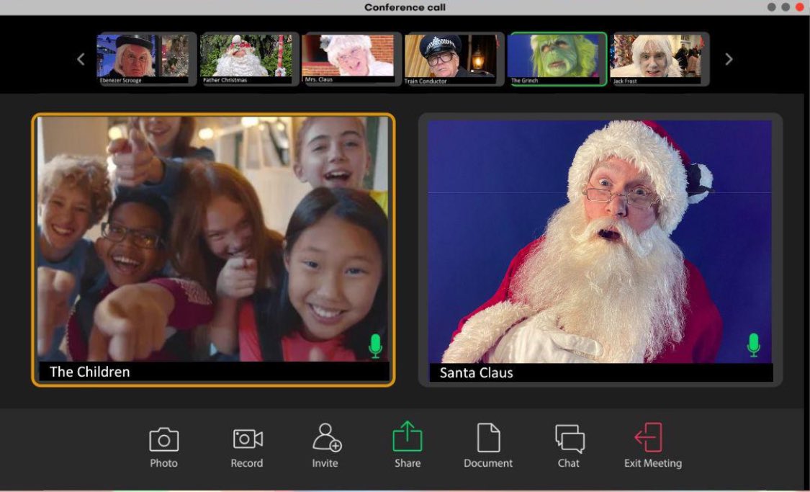The height and width of the screenshot is (492, 810).
Task: Select the Jack Frost thumbnail
Action: [x=660, y=59]
